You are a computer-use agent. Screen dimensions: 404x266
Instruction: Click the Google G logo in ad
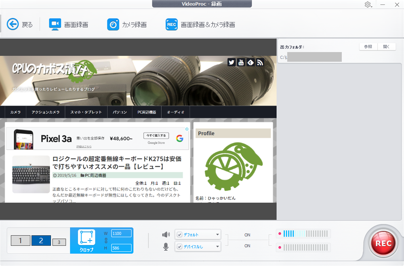(x=180, y=138)
